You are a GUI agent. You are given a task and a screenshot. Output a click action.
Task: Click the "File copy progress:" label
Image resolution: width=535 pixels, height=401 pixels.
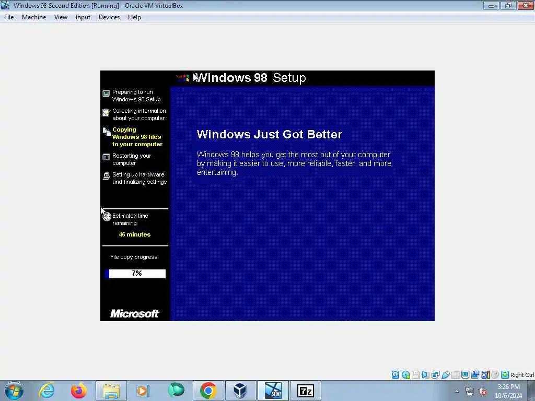(134, 257)
